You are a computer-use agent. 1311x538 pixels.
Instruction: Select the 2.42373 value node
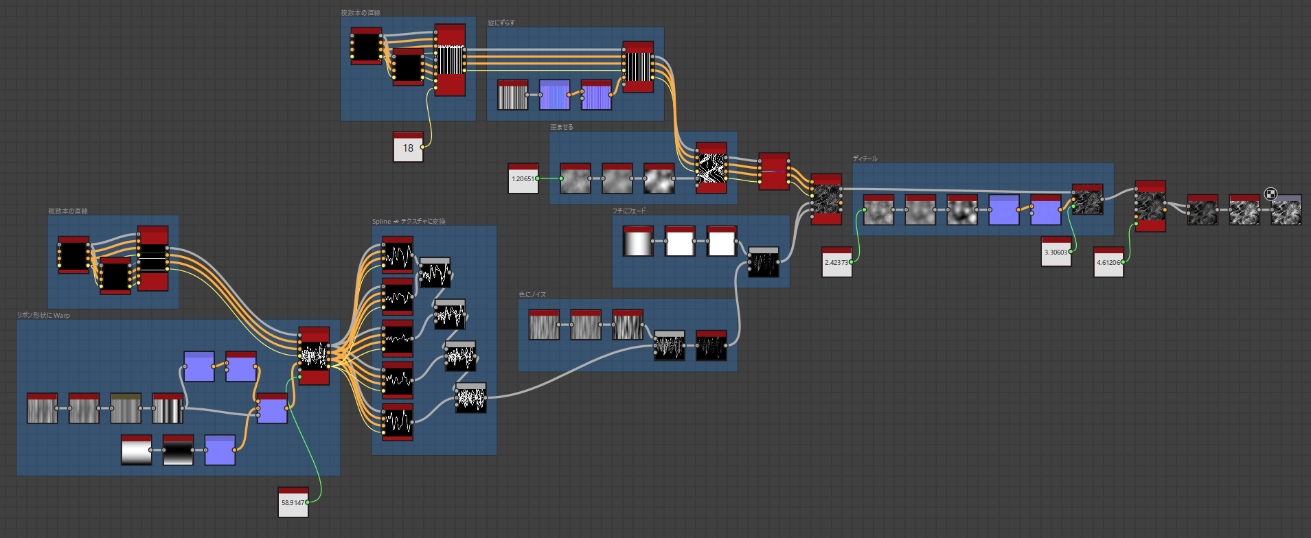point(836,262)
